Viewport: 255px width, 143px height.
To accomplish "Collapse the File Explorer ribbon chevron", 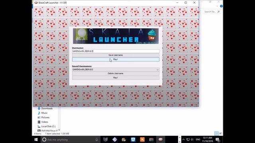I will point(217,6).
